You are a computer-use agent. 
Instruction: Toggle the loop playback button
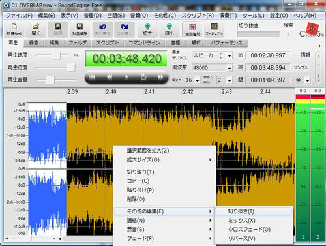coord(143,77)
